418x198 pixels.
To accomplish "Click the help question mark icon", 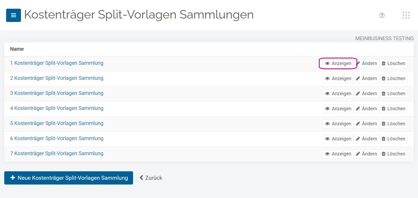I will [x=382, y=15].
